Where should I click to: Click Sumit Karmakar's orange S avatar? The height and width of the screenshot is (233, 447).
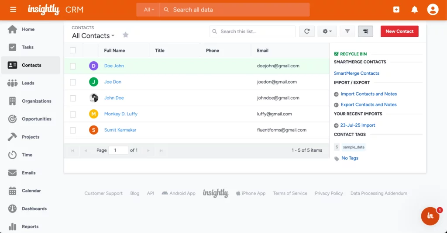(x=93, y=130)
